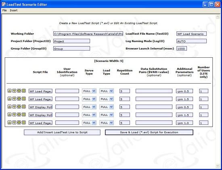Move up the WF Display Poll -pm 0.5 row
Image resolution: width=222 pixels, height=170 pixels.
click(9, 107)
